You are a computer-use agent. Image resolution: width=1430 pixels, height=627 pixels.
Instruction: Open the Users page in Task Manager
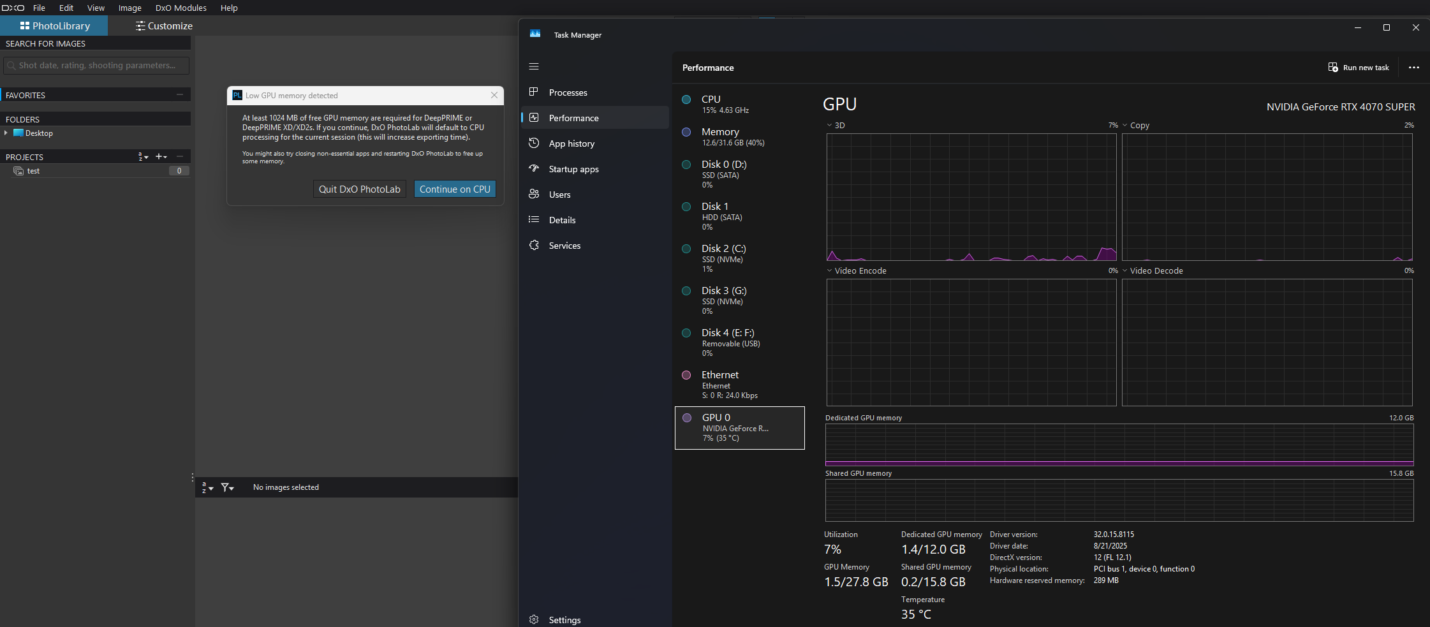595,195
